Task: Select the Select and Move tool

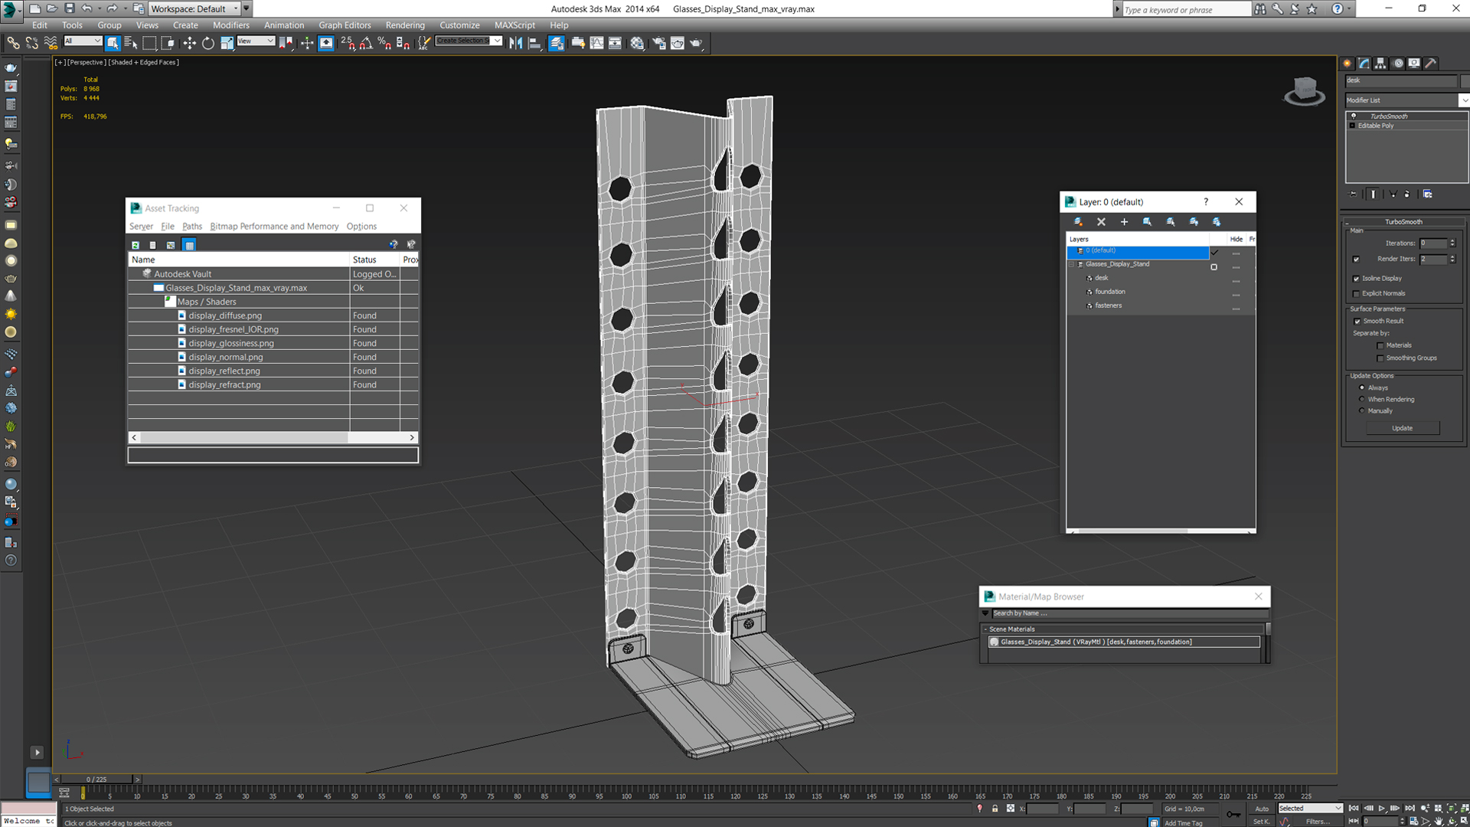Action: pyautogui.click(x=189, y=44)
